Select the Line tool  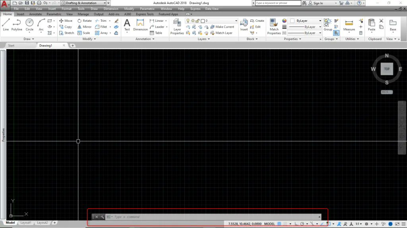point(6,25)
